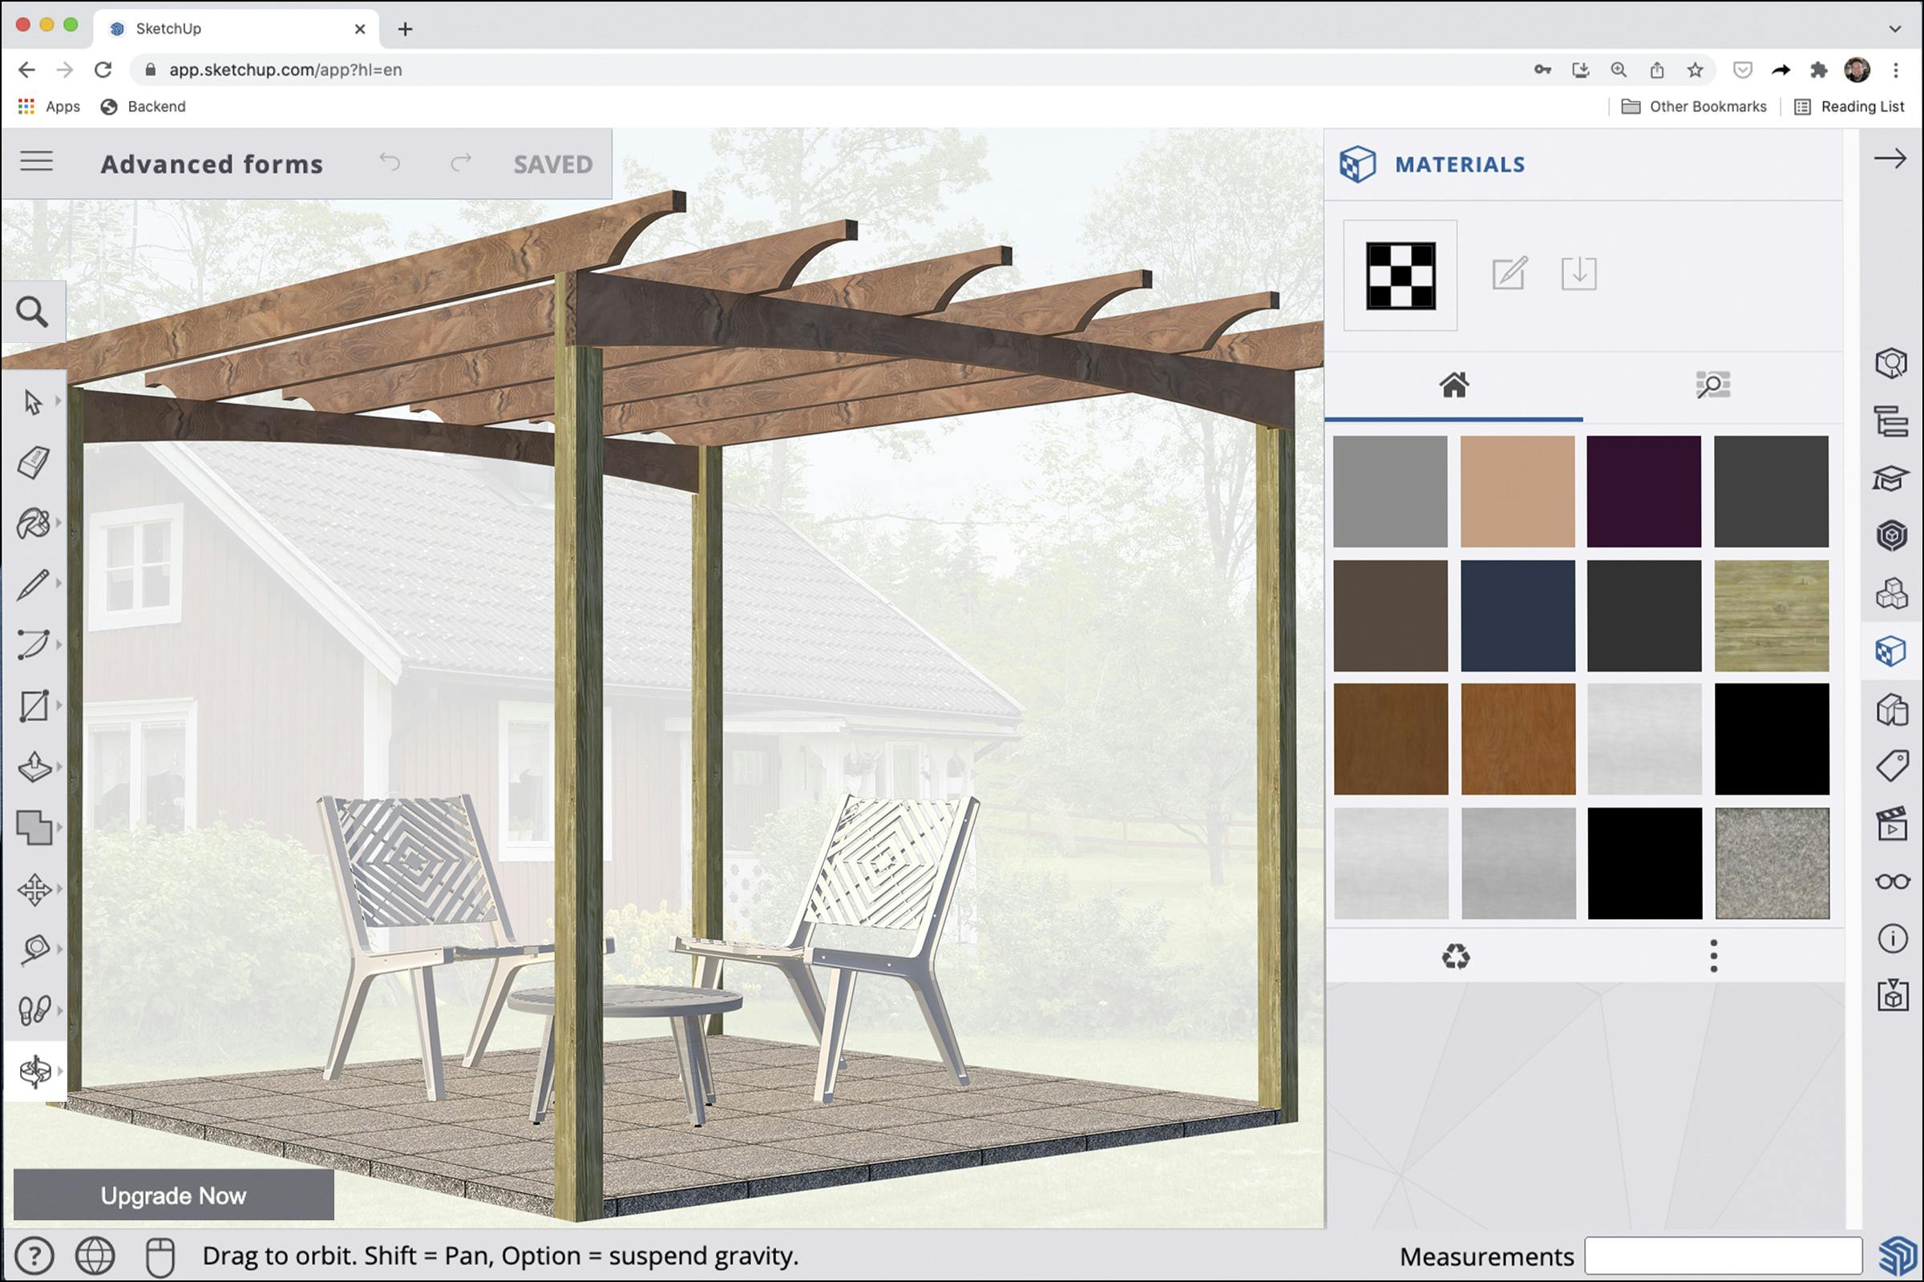Expand the Select tool flyout arrow
Viewport: 1924px width, 1282px height.
click(x=58, y=401)
